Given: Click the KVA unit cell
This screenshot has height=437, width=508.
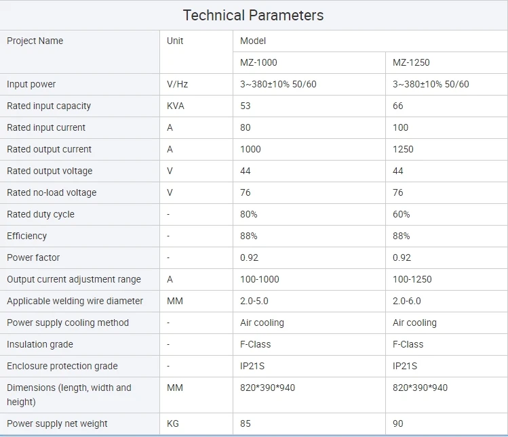Looking at the screenshot, I should pyautogui.click(x=176, y=106).
